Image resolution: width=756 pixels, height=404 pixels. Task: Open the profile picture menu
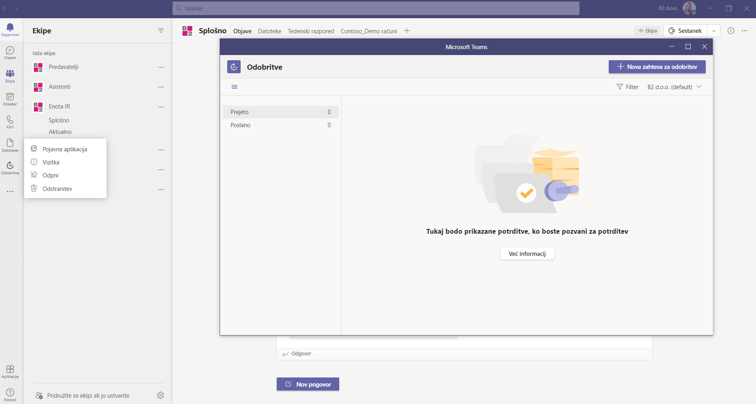(x=689, y=8)
